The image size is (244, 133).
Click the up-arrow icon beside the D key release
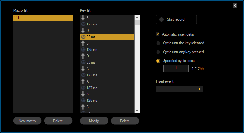[83, 56]
